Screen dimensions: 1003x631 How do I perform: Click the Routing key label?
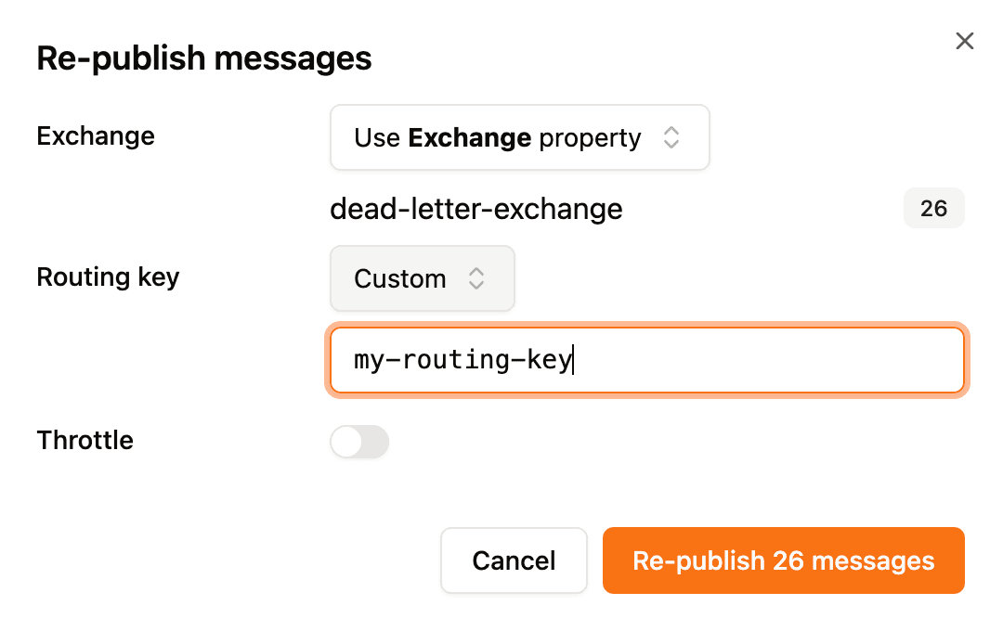pos(108,277)
